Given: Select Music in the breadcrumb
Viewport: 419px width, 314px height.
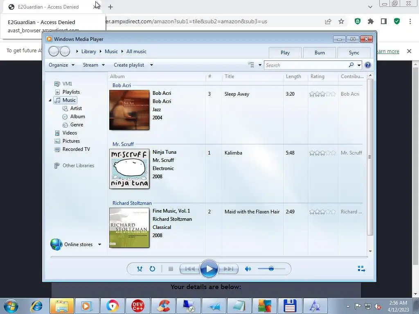Looking at the screenshot, I should point(111,52).
